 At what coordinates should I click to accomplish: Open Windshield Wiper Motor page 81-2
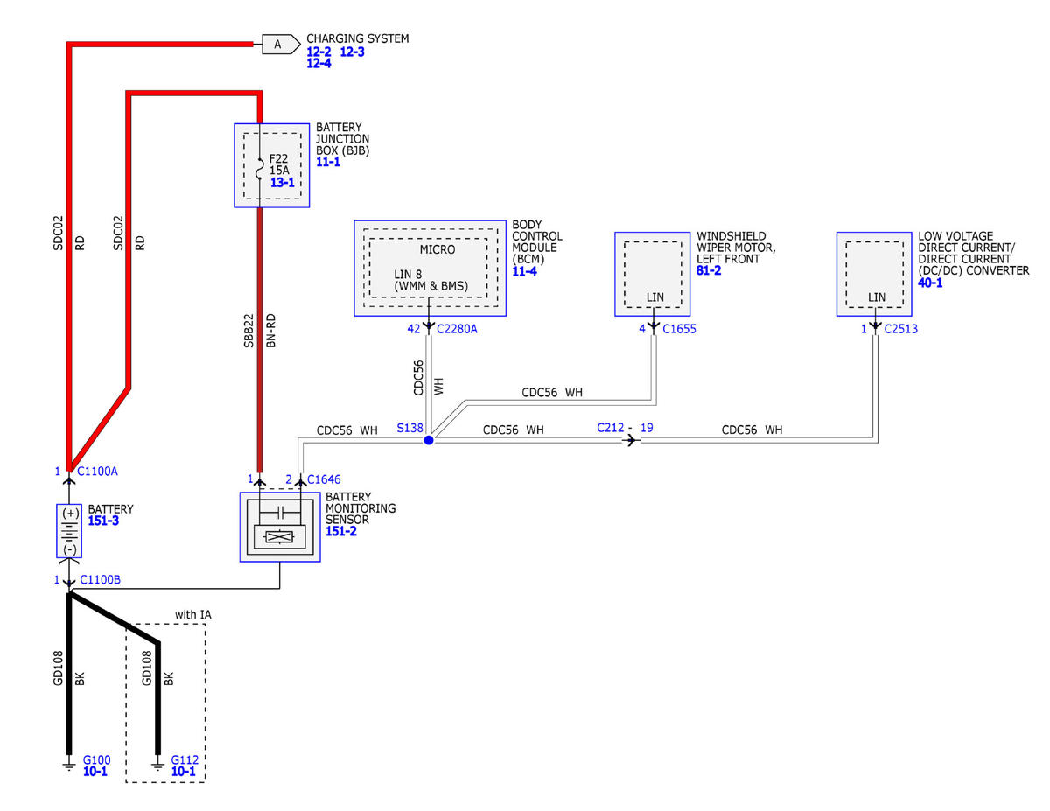point(709,271)
